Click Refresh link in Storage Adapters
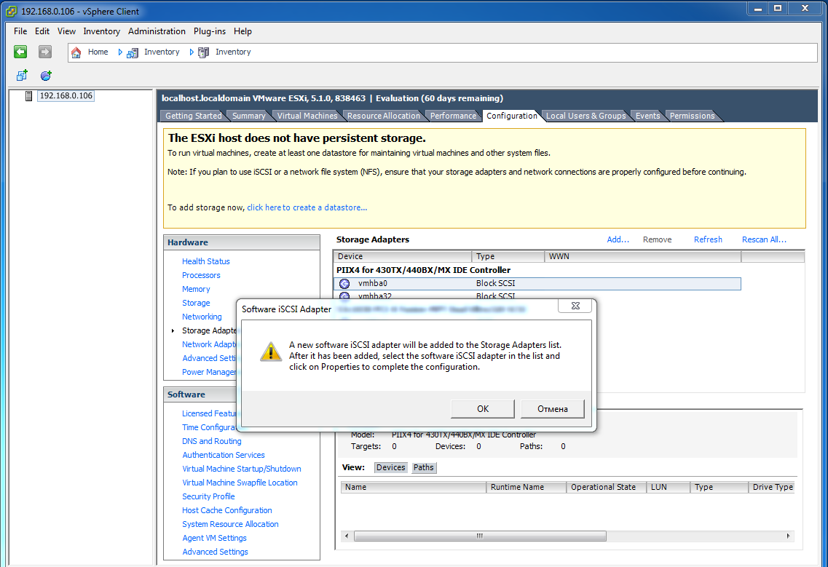The width and height of the screenshot is (828, 567). point(708,239)
